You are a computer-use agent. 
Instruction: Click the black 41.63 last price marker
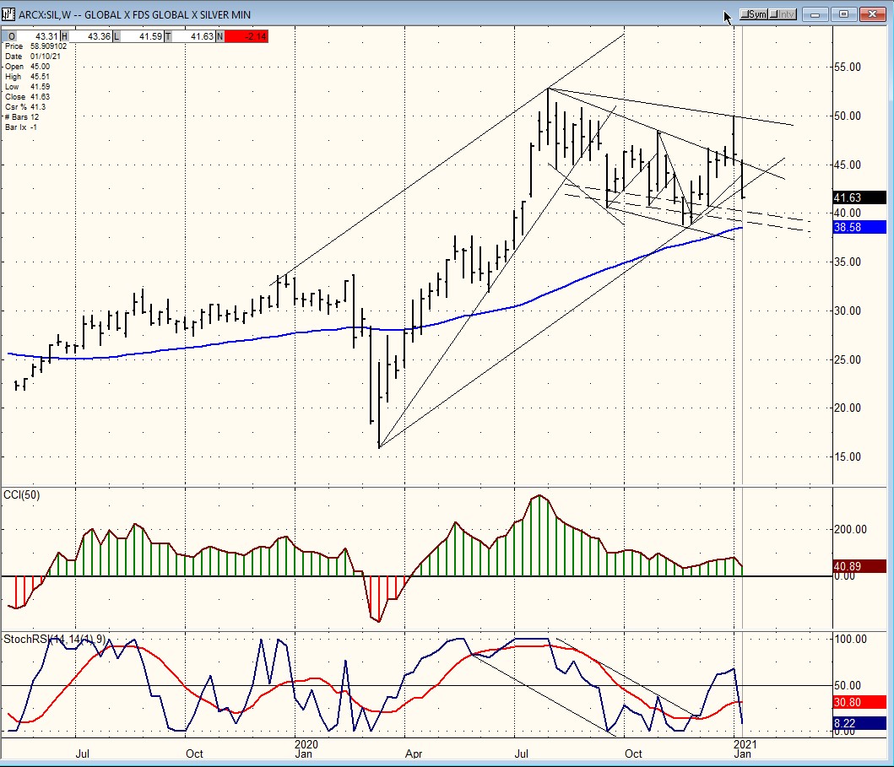pos(859,198)
